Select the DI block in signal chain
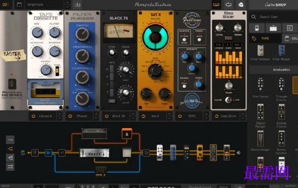The width and height of the screenshot is (298, 188). tap(48, 153)
